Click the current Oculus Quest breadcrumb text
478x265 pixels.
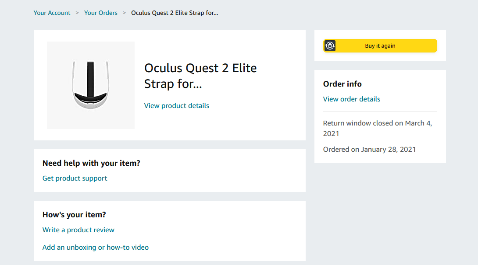pos(175,13)
